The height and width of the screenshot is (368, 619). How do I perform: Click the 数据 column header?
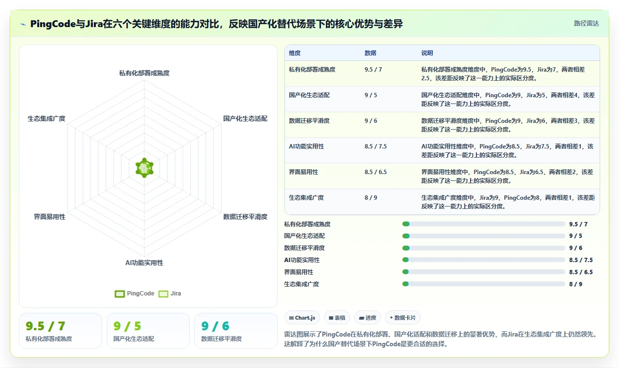click(370, 53)
